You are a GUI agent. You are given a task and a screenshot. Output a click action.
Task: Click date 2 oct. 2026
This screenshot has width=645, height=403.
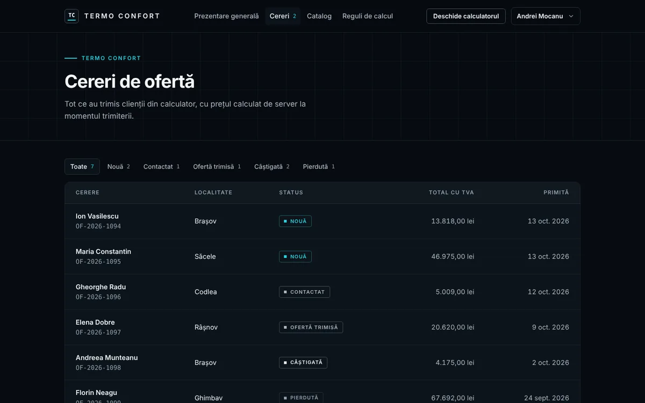(x=550, y=363)
